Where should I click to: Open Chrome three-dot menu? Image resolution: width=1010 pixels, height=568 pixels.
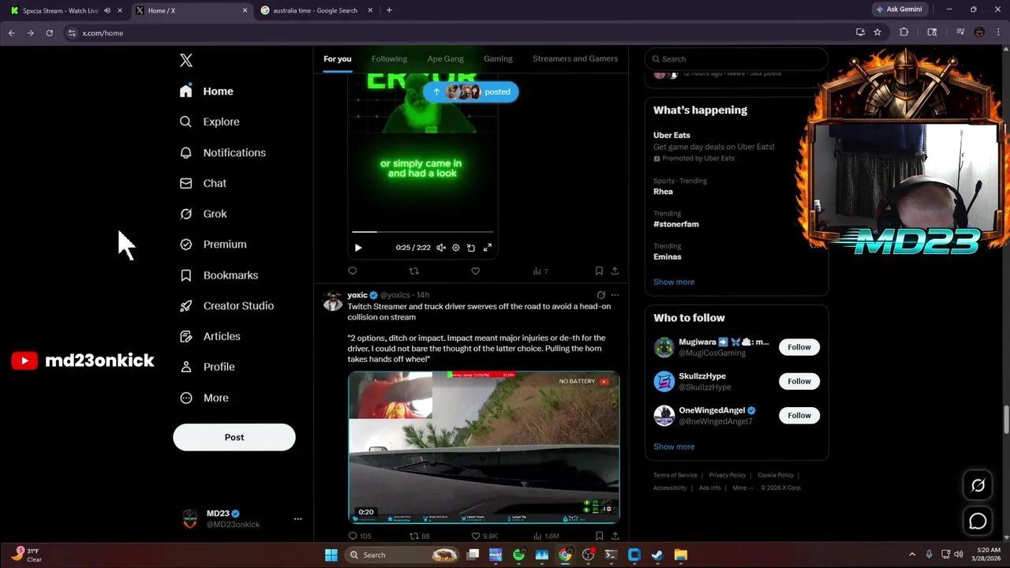click(x=997, y=32)
